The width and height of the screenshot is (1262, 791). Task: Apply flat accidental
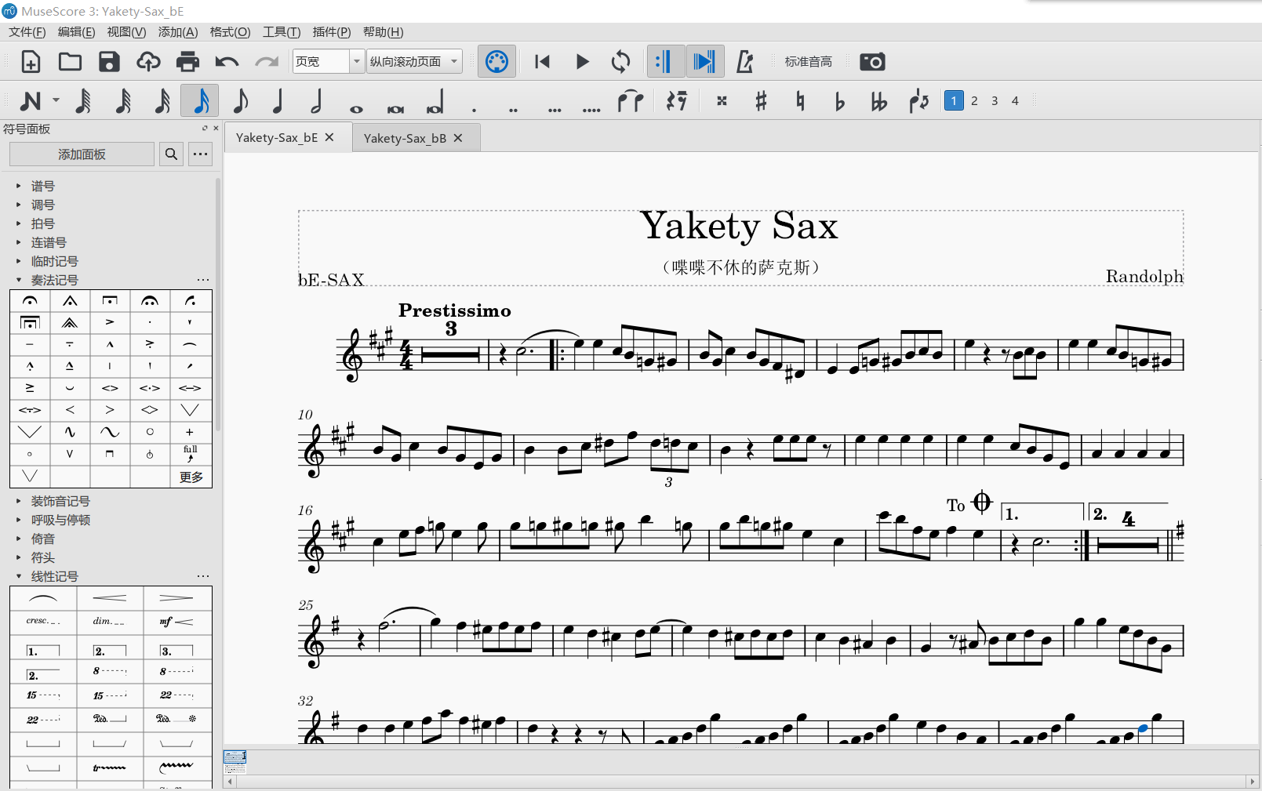coord(839,101)
